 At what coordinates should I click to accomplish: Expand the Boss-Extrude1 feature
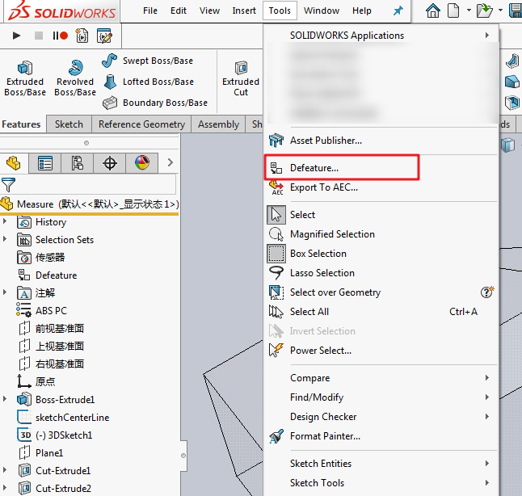pos(5,398)
